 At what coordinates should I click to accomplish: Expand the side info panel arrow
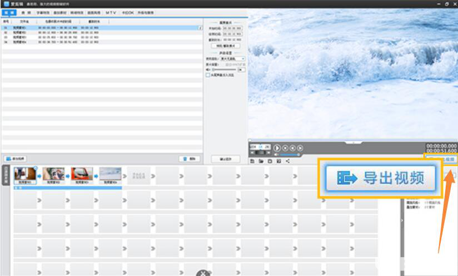click(x=402, y=220)
